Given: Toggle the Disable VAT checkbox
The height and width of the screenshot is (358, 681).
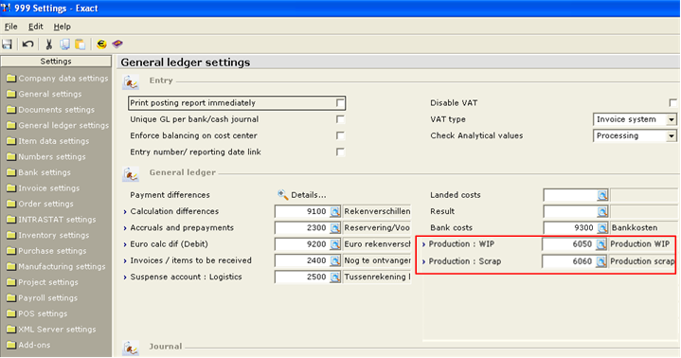Looking at the screenshot, I should click(x=673, y=103).
